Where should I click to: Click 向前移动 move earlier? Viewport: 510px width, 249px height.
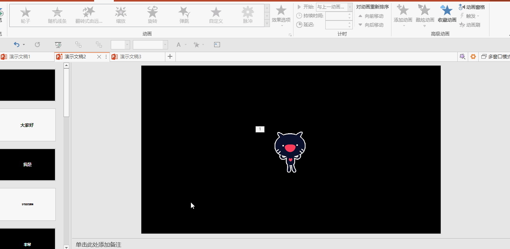tap(371, 16)
